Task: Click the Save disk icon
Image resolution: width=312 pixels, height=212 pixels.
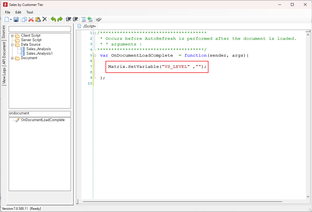Action: 16,19
